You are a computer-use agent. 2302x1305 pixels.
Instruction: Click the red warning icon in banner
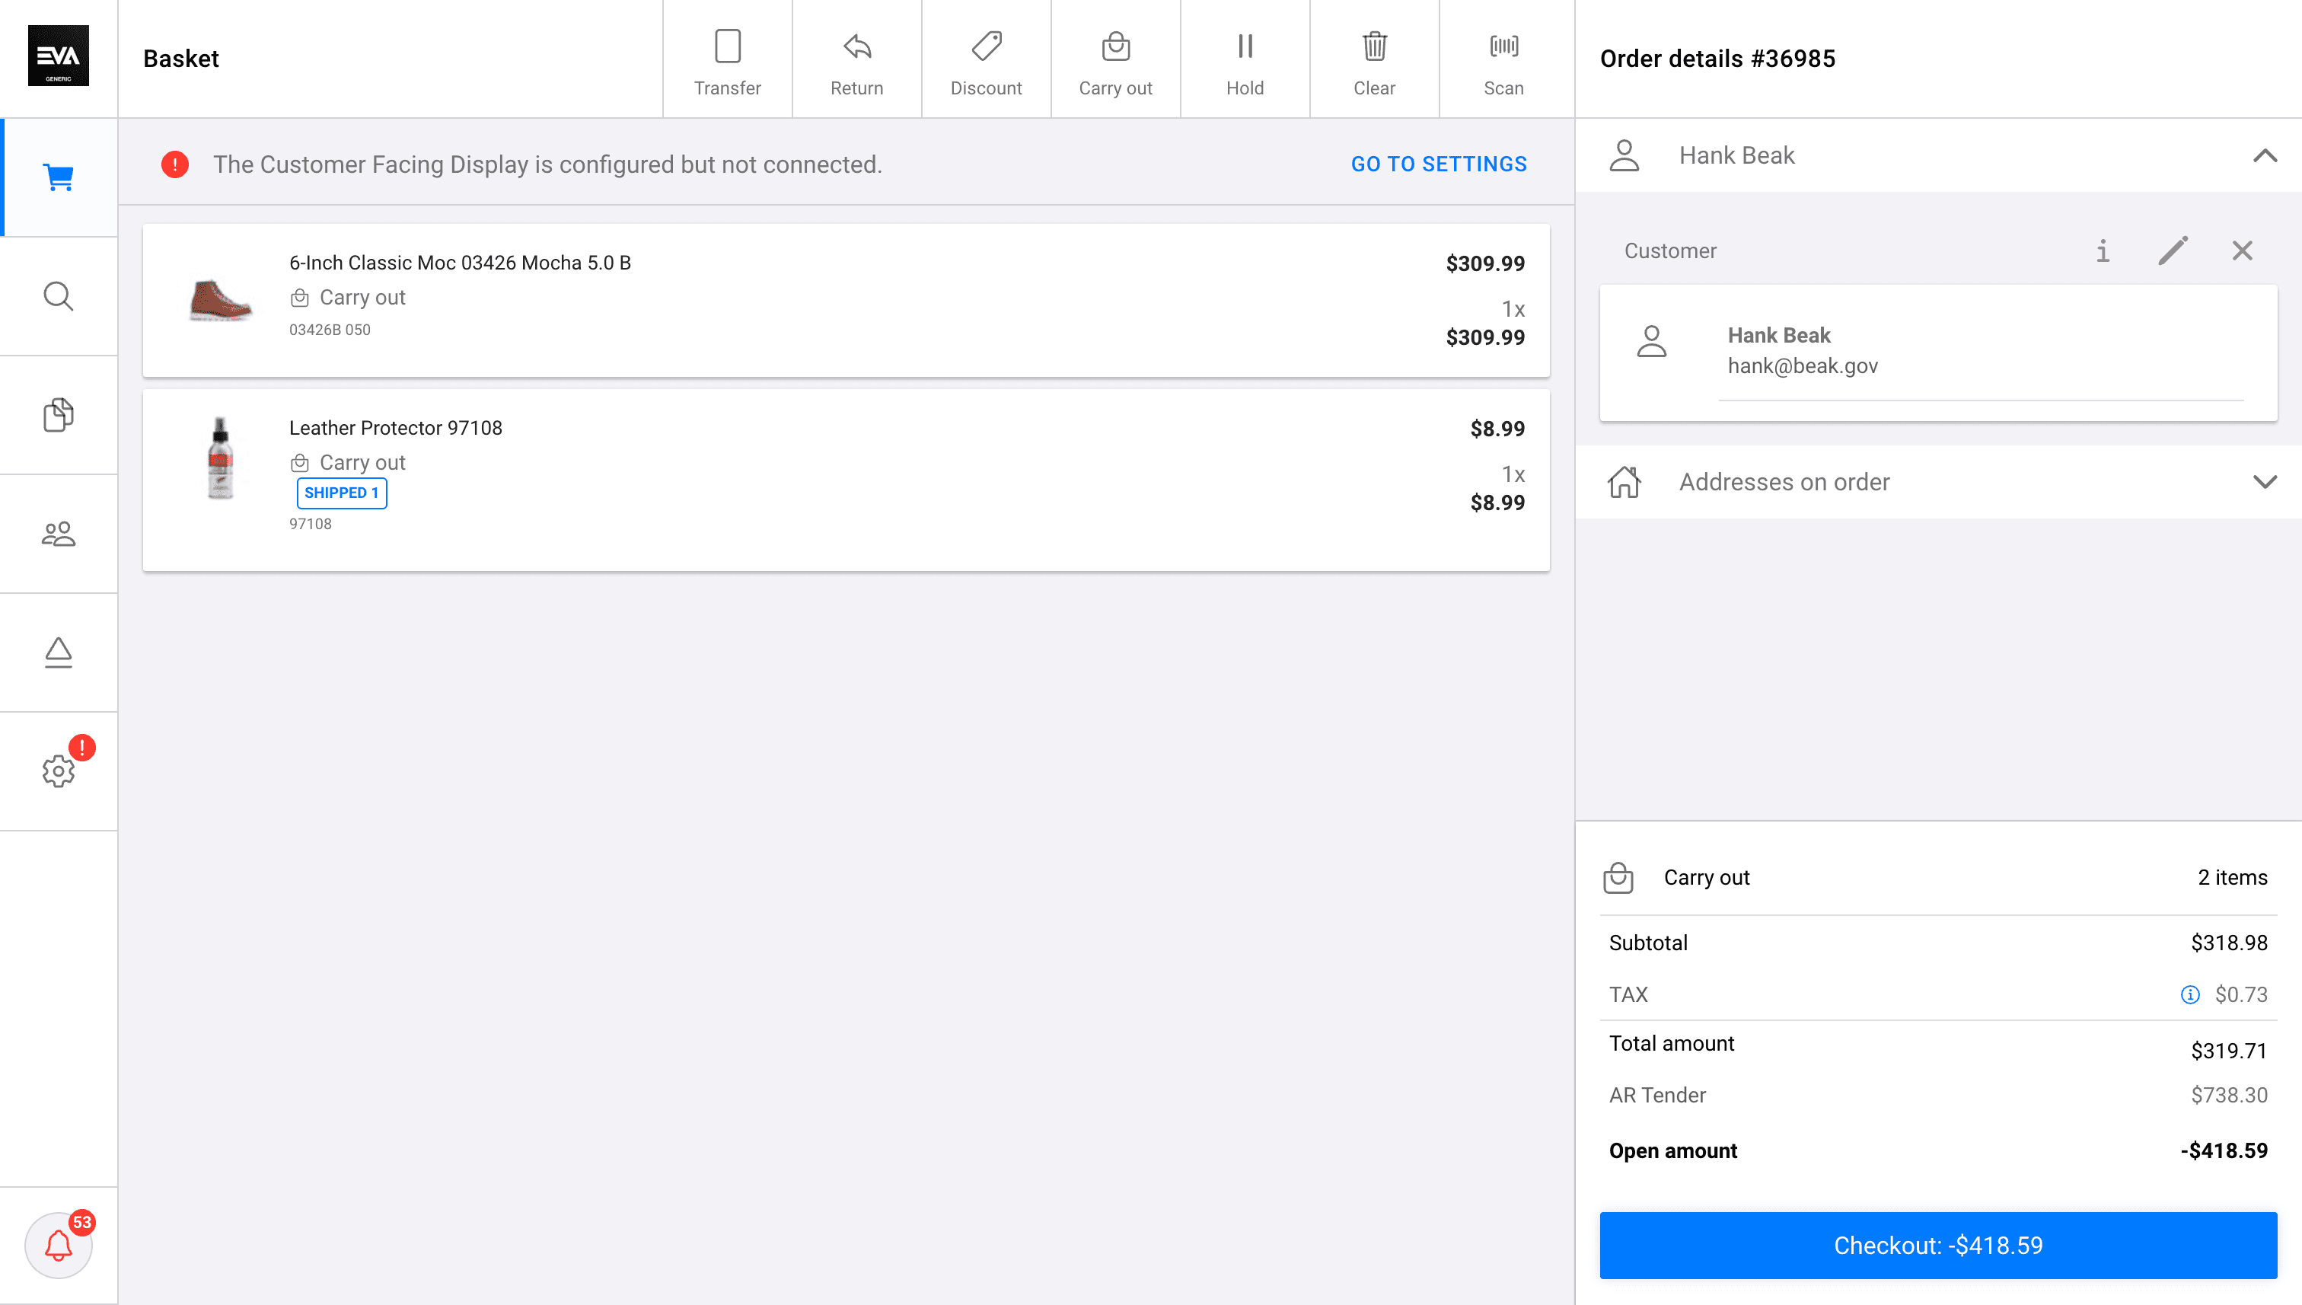coord(175,164)
